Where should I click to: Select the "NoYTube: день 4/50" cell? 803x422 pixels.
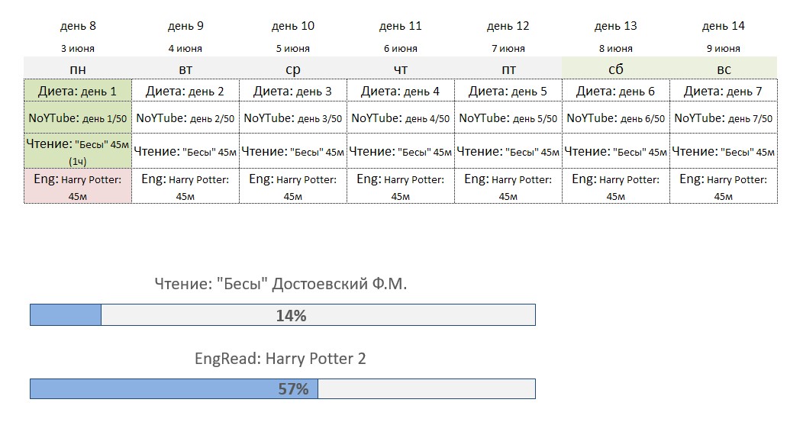[x=401, y=118]
